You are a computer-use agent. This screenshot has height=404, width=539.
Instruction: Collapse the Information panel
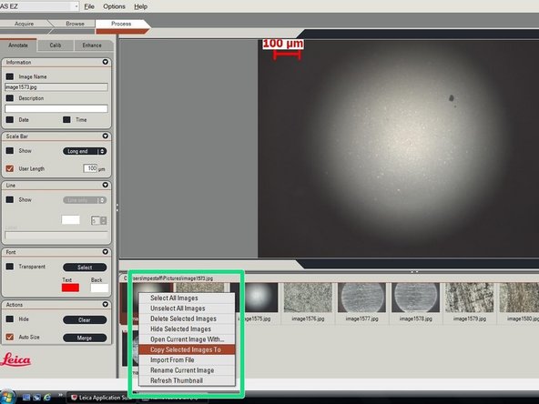click(106, 62)
